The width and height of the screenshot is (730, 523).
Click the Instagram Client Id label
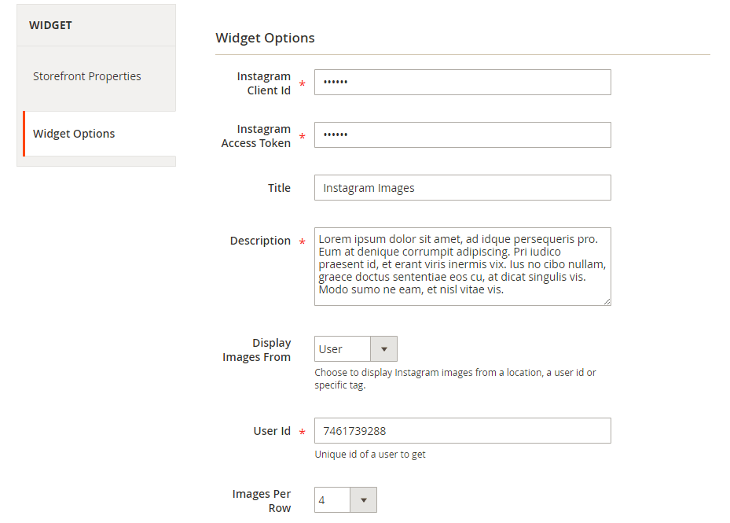(264, 83)
